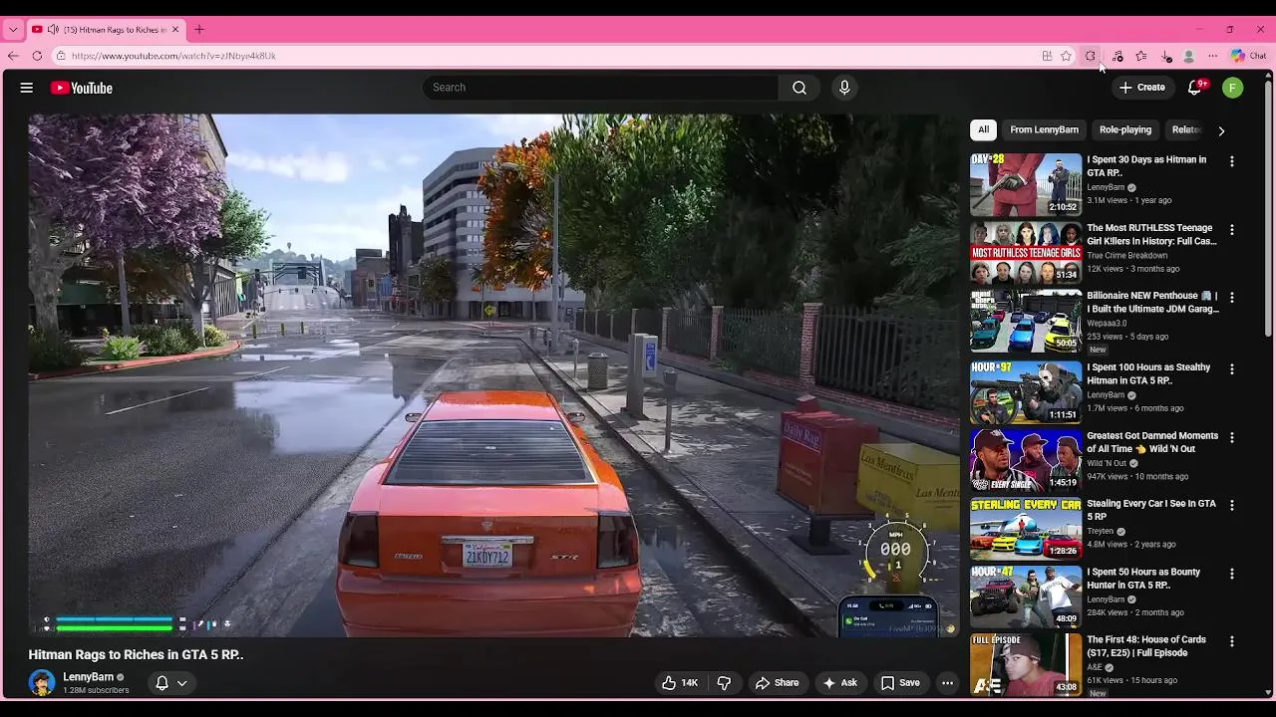The height and width of the screenshot is (717, 1276).
Task: Start voice search with the microphone
Action: coord(844,88)
